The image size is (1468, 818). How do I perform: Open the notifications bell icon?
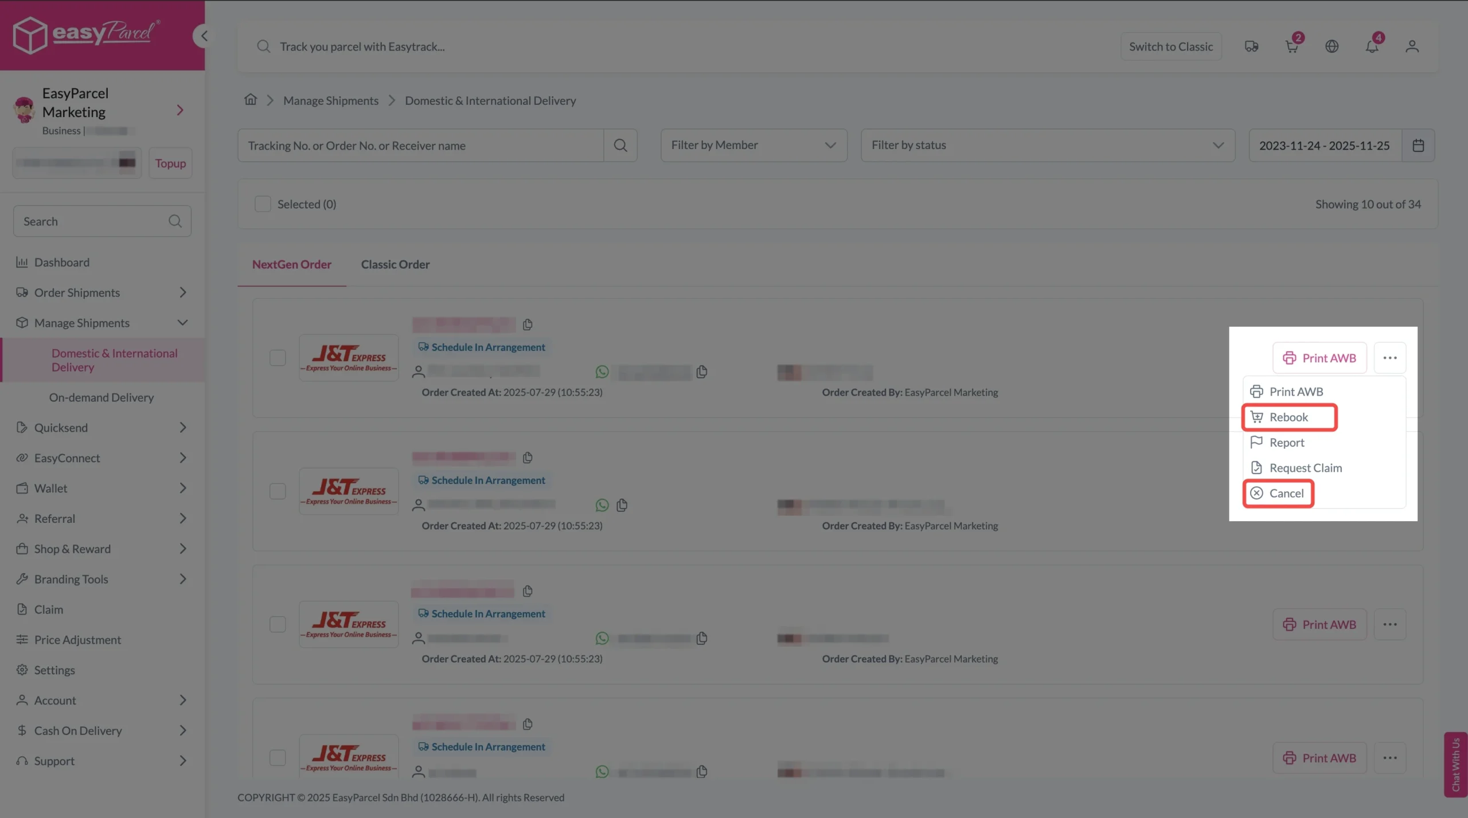[1372, 46]
